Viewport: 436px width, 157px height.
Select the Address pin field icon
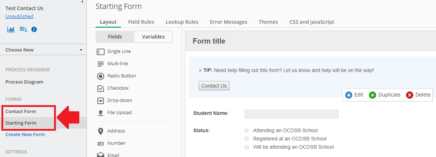pos(101,131)
